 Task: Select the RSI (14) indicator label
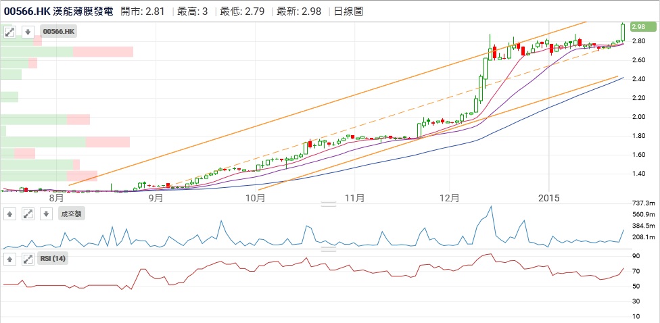55,259
